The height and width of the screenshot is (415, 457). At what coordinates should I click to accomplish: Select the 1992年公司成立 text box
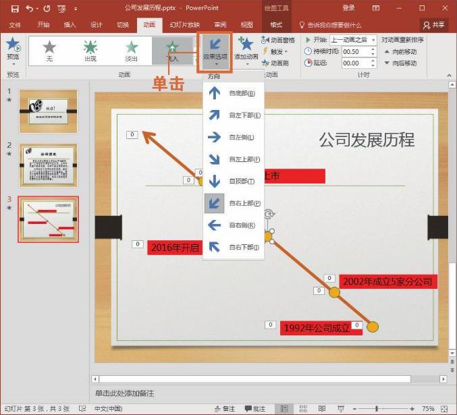tap(321, 328)
